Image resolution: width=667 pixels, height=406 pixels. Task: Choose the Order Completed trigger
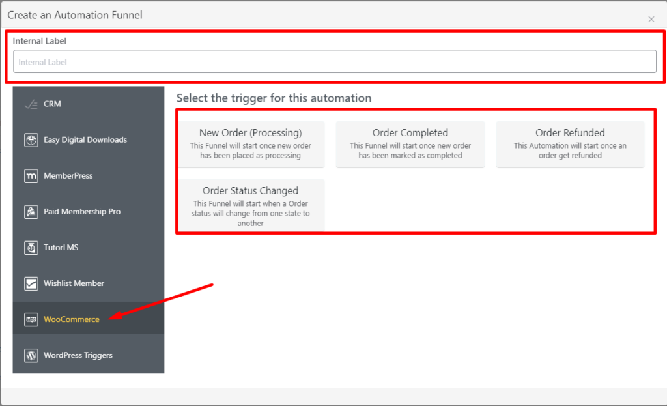[410, 144]
